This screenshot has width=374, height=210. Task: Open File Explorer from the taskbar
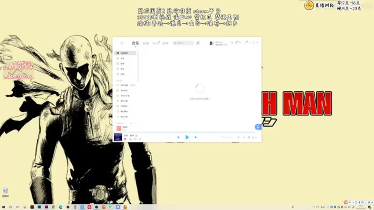coord(25,207)
